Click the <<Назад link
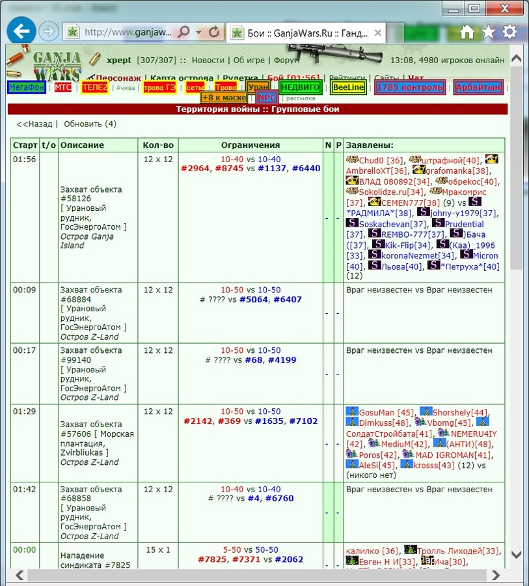The height and width of the screenshot is (586, 529). point(34,124)
